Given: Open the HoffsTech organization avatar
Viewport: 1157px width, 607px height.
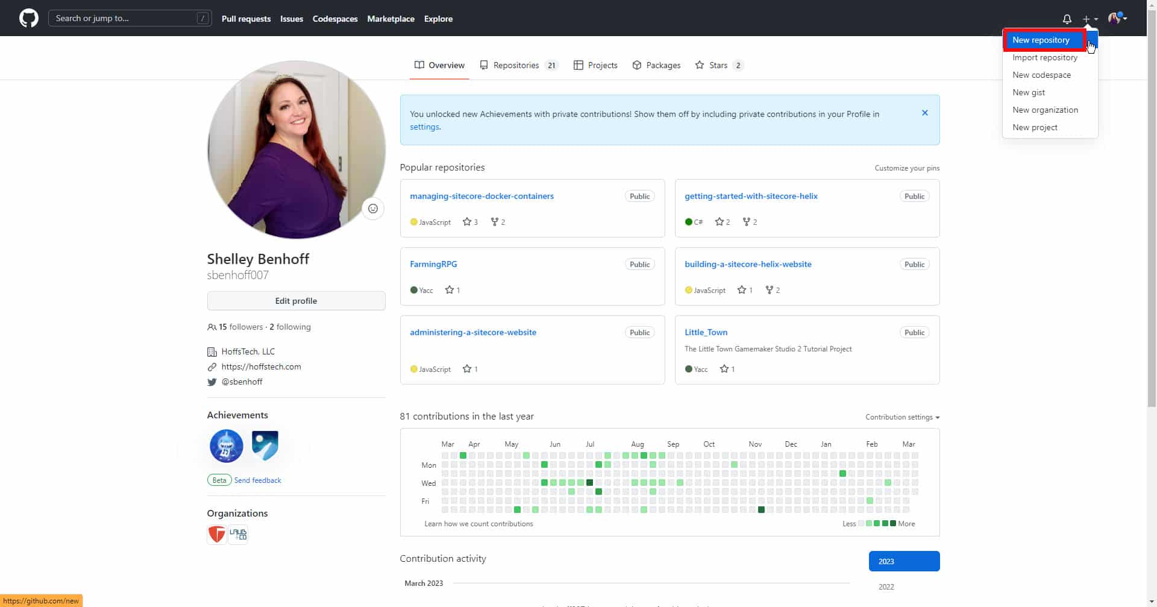Looking at the screenshot, I should click(x=216, y=534).
